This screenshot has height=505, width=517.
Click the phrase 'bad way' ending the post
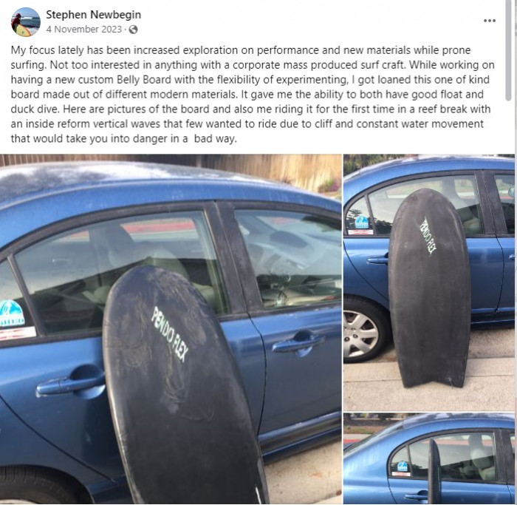pyautogui.click(x=215, y=138)
